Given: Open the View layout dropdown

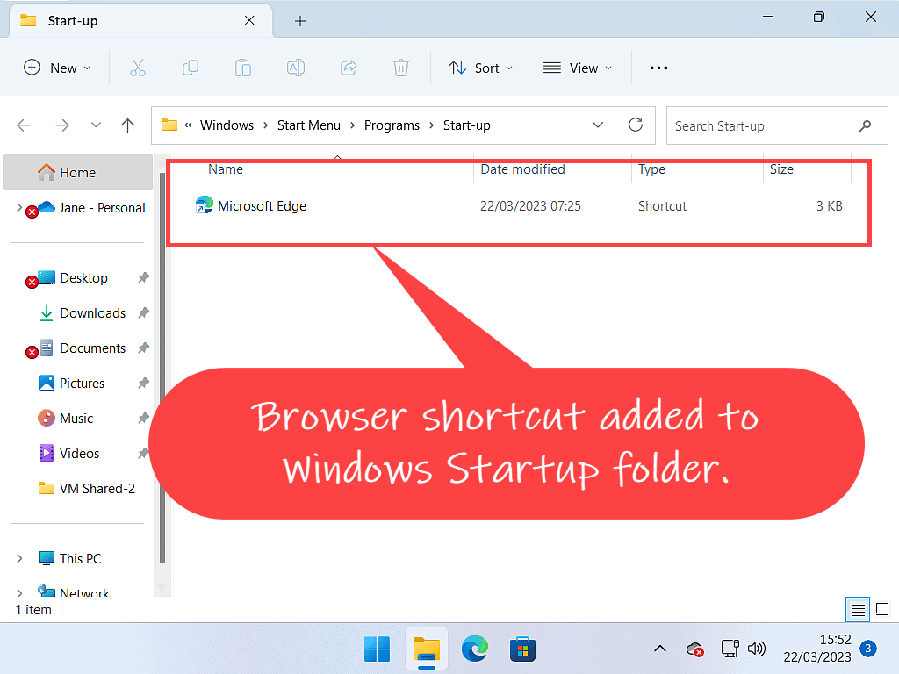Looking at the screenshot, I should pyautogui.click(x=577, y=68).
